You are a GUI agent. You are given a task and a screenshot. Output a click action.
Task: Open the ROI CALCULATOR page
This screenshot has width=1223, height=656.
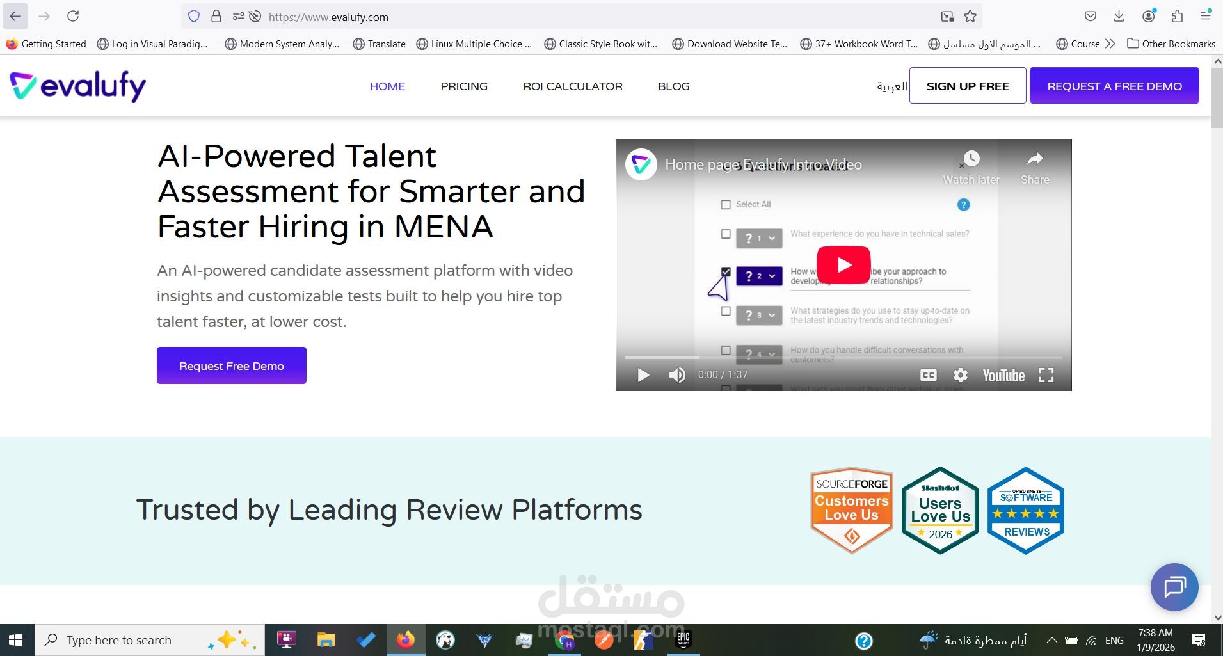tap(573, 86)
